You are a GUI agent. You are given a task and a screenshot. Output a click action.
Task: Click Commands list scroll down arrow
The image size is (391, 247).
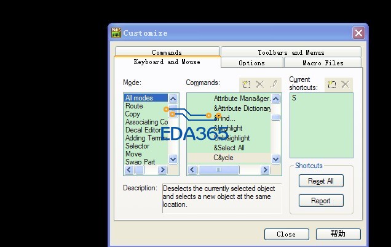pyautogui.click(x=275, y=159)
